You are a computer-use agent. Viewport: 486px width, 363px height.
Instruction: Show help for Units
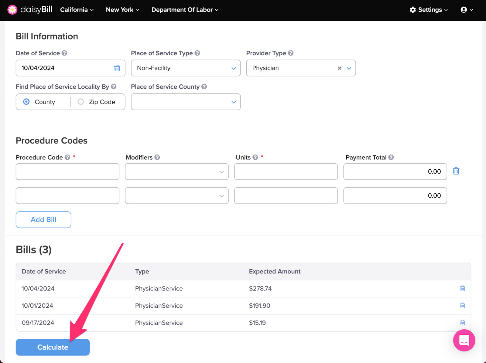(255, 157)
